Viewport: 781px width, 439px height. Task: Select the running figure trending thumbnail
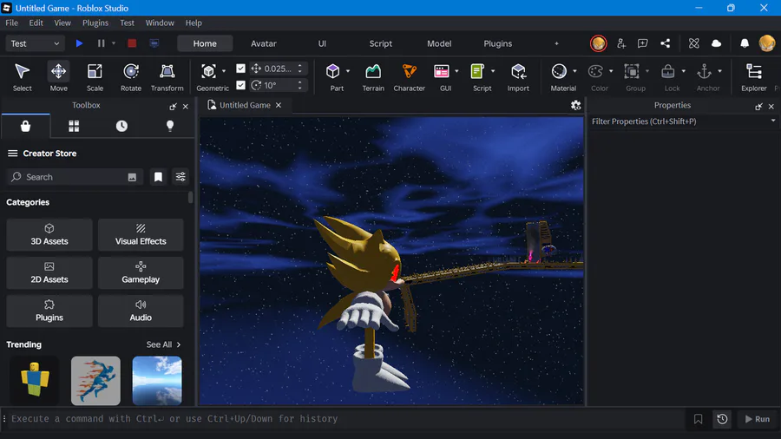(95, 381)
